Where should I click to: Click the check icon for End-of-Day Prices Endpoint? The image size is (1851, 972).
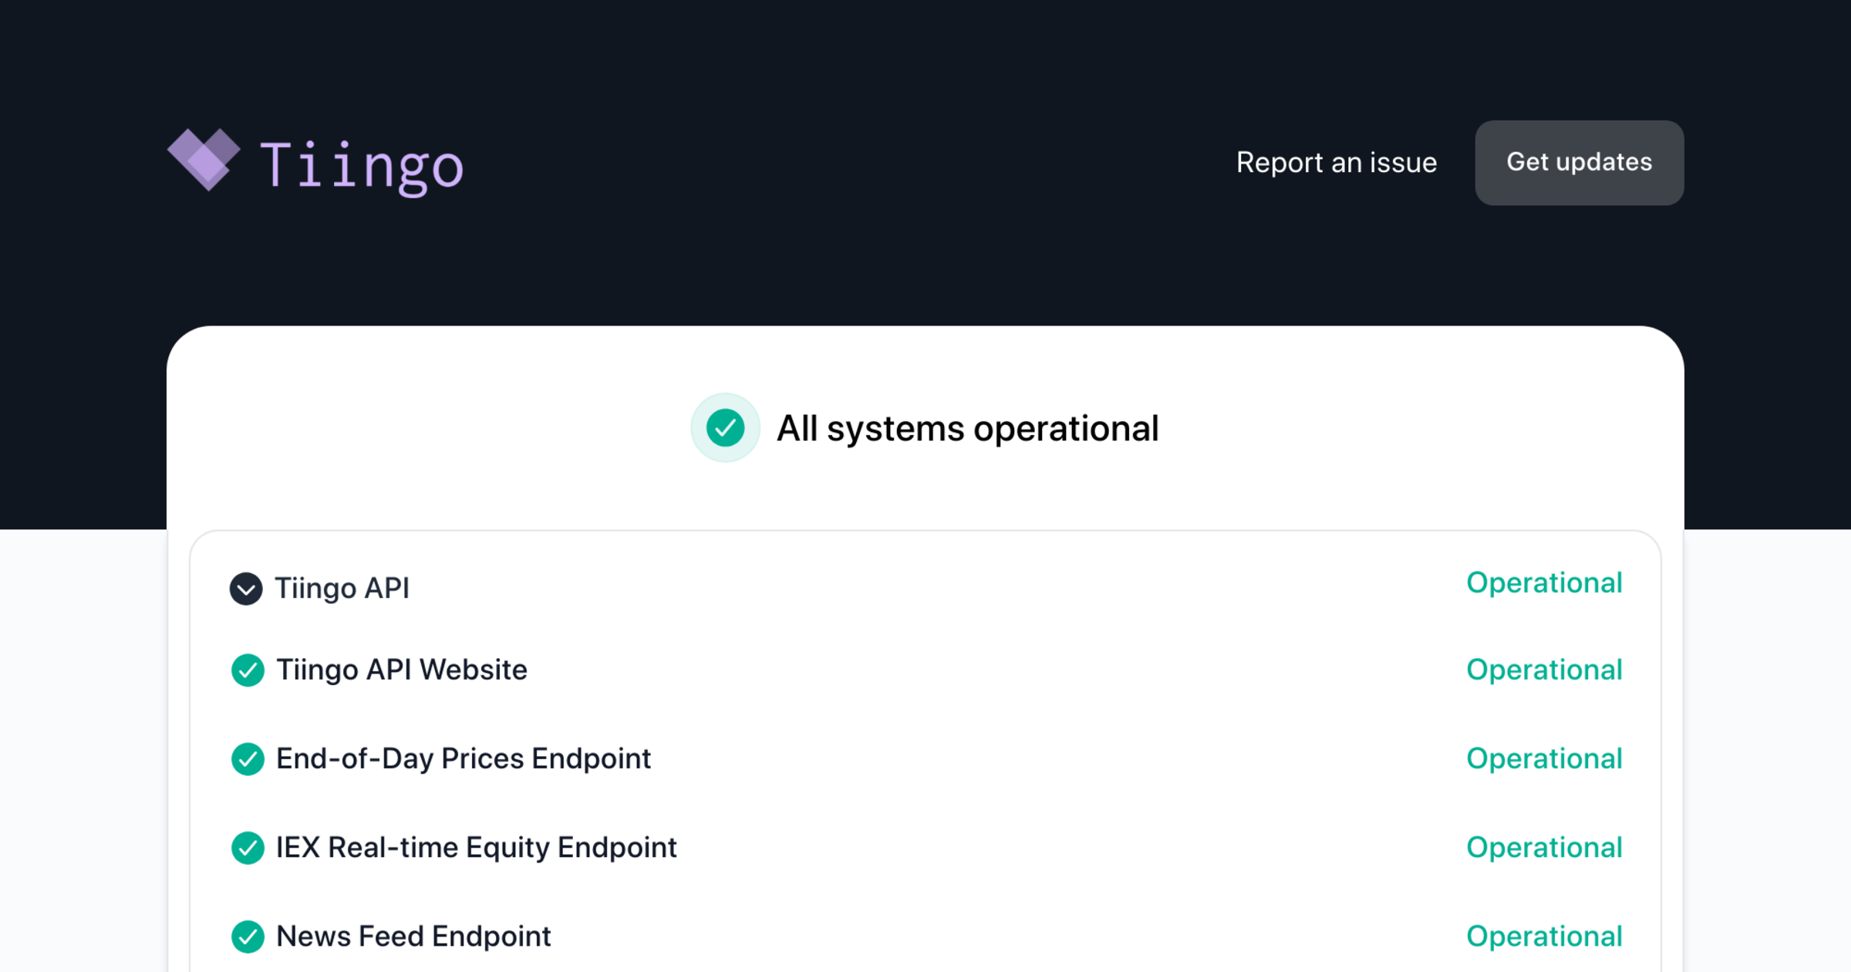[x=248, y=759]
